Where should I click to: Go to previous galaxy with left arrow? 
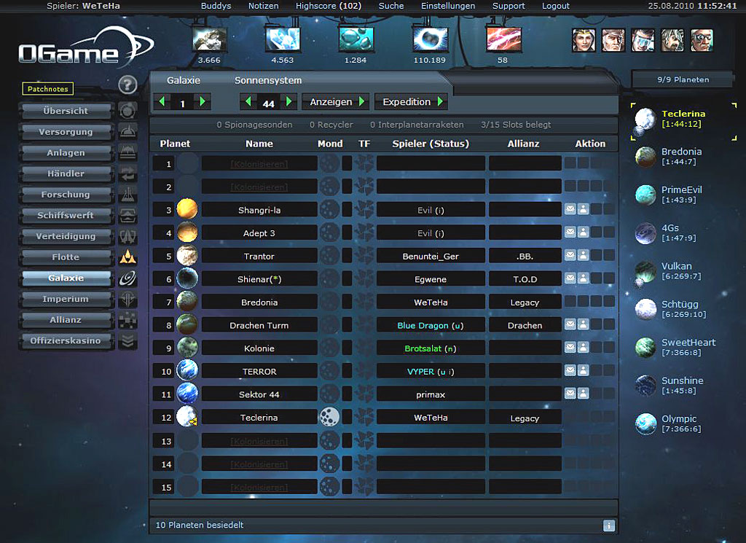[162, 101]
